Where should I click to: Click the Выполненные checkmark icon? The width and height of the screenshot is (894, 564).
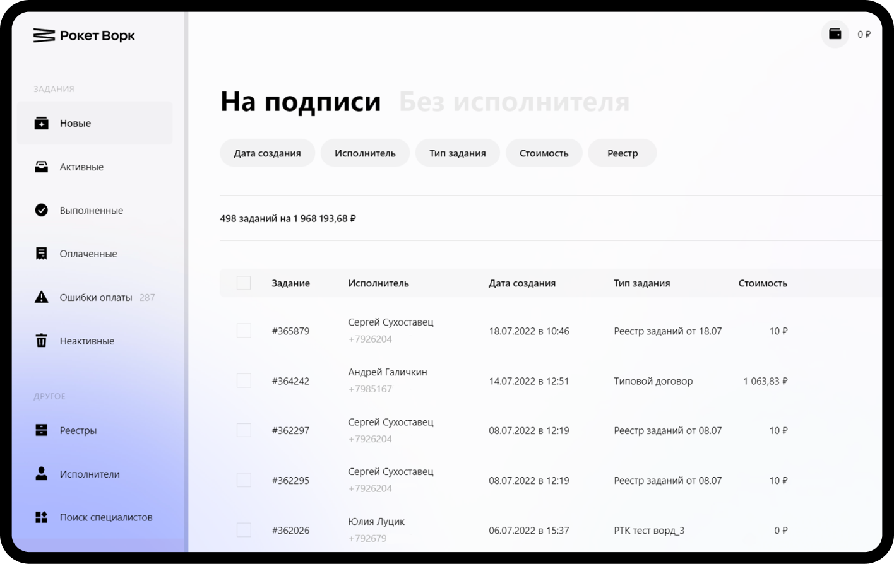tap(41, 210)
